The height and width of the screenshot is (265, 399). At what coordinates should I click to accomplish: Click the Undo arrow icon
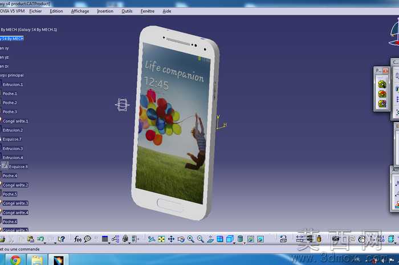coord(40,239)
